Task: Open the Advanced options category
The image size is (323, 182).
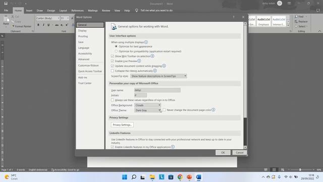Action: tap(90, 59)
